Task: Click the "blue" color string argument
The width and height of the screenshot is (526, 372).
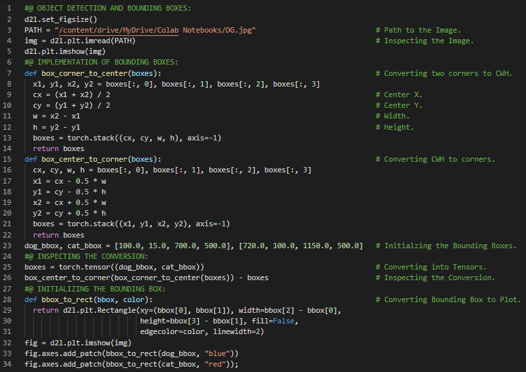Action: [217, 353]
